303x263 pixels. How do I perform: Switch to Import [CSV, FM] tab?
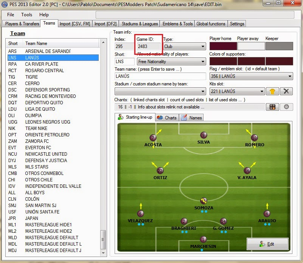[75, 24]
